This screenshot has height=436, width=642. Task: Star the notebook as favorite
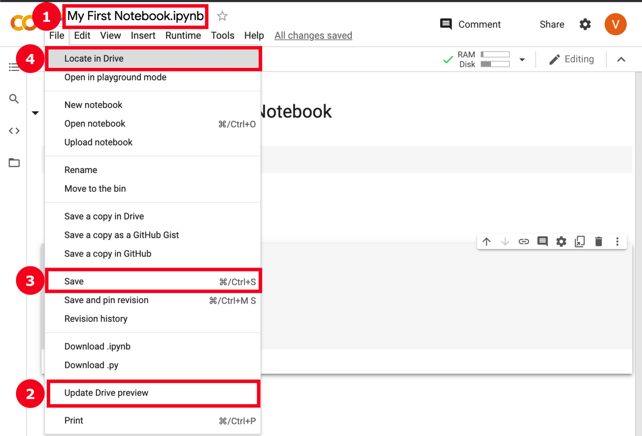[222, 15]
